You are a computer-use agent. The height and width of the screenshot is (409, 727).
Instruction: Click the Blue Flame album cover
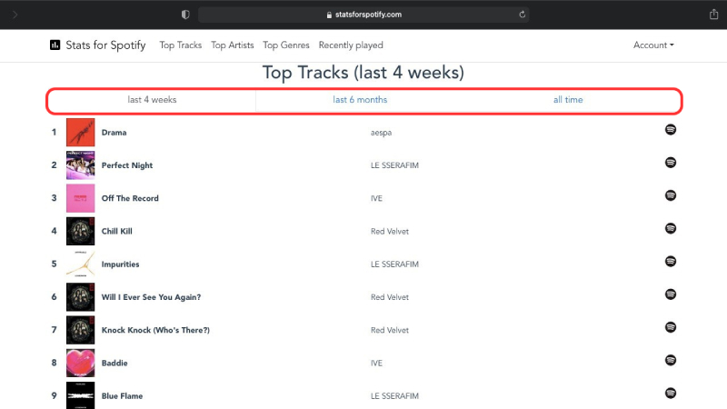81,395
